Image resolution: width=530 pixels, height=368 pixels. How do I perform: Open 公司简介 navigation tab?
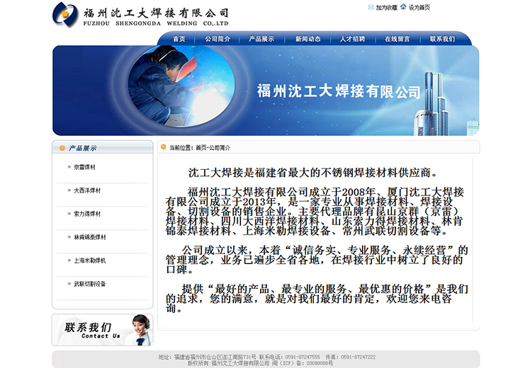(x=218, y=39)
